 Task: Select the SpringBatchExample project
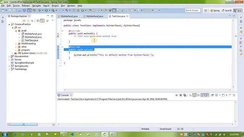tap(24, 63)
